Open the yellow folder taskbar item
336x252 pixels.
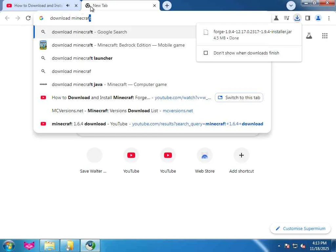tap(70, 245)
